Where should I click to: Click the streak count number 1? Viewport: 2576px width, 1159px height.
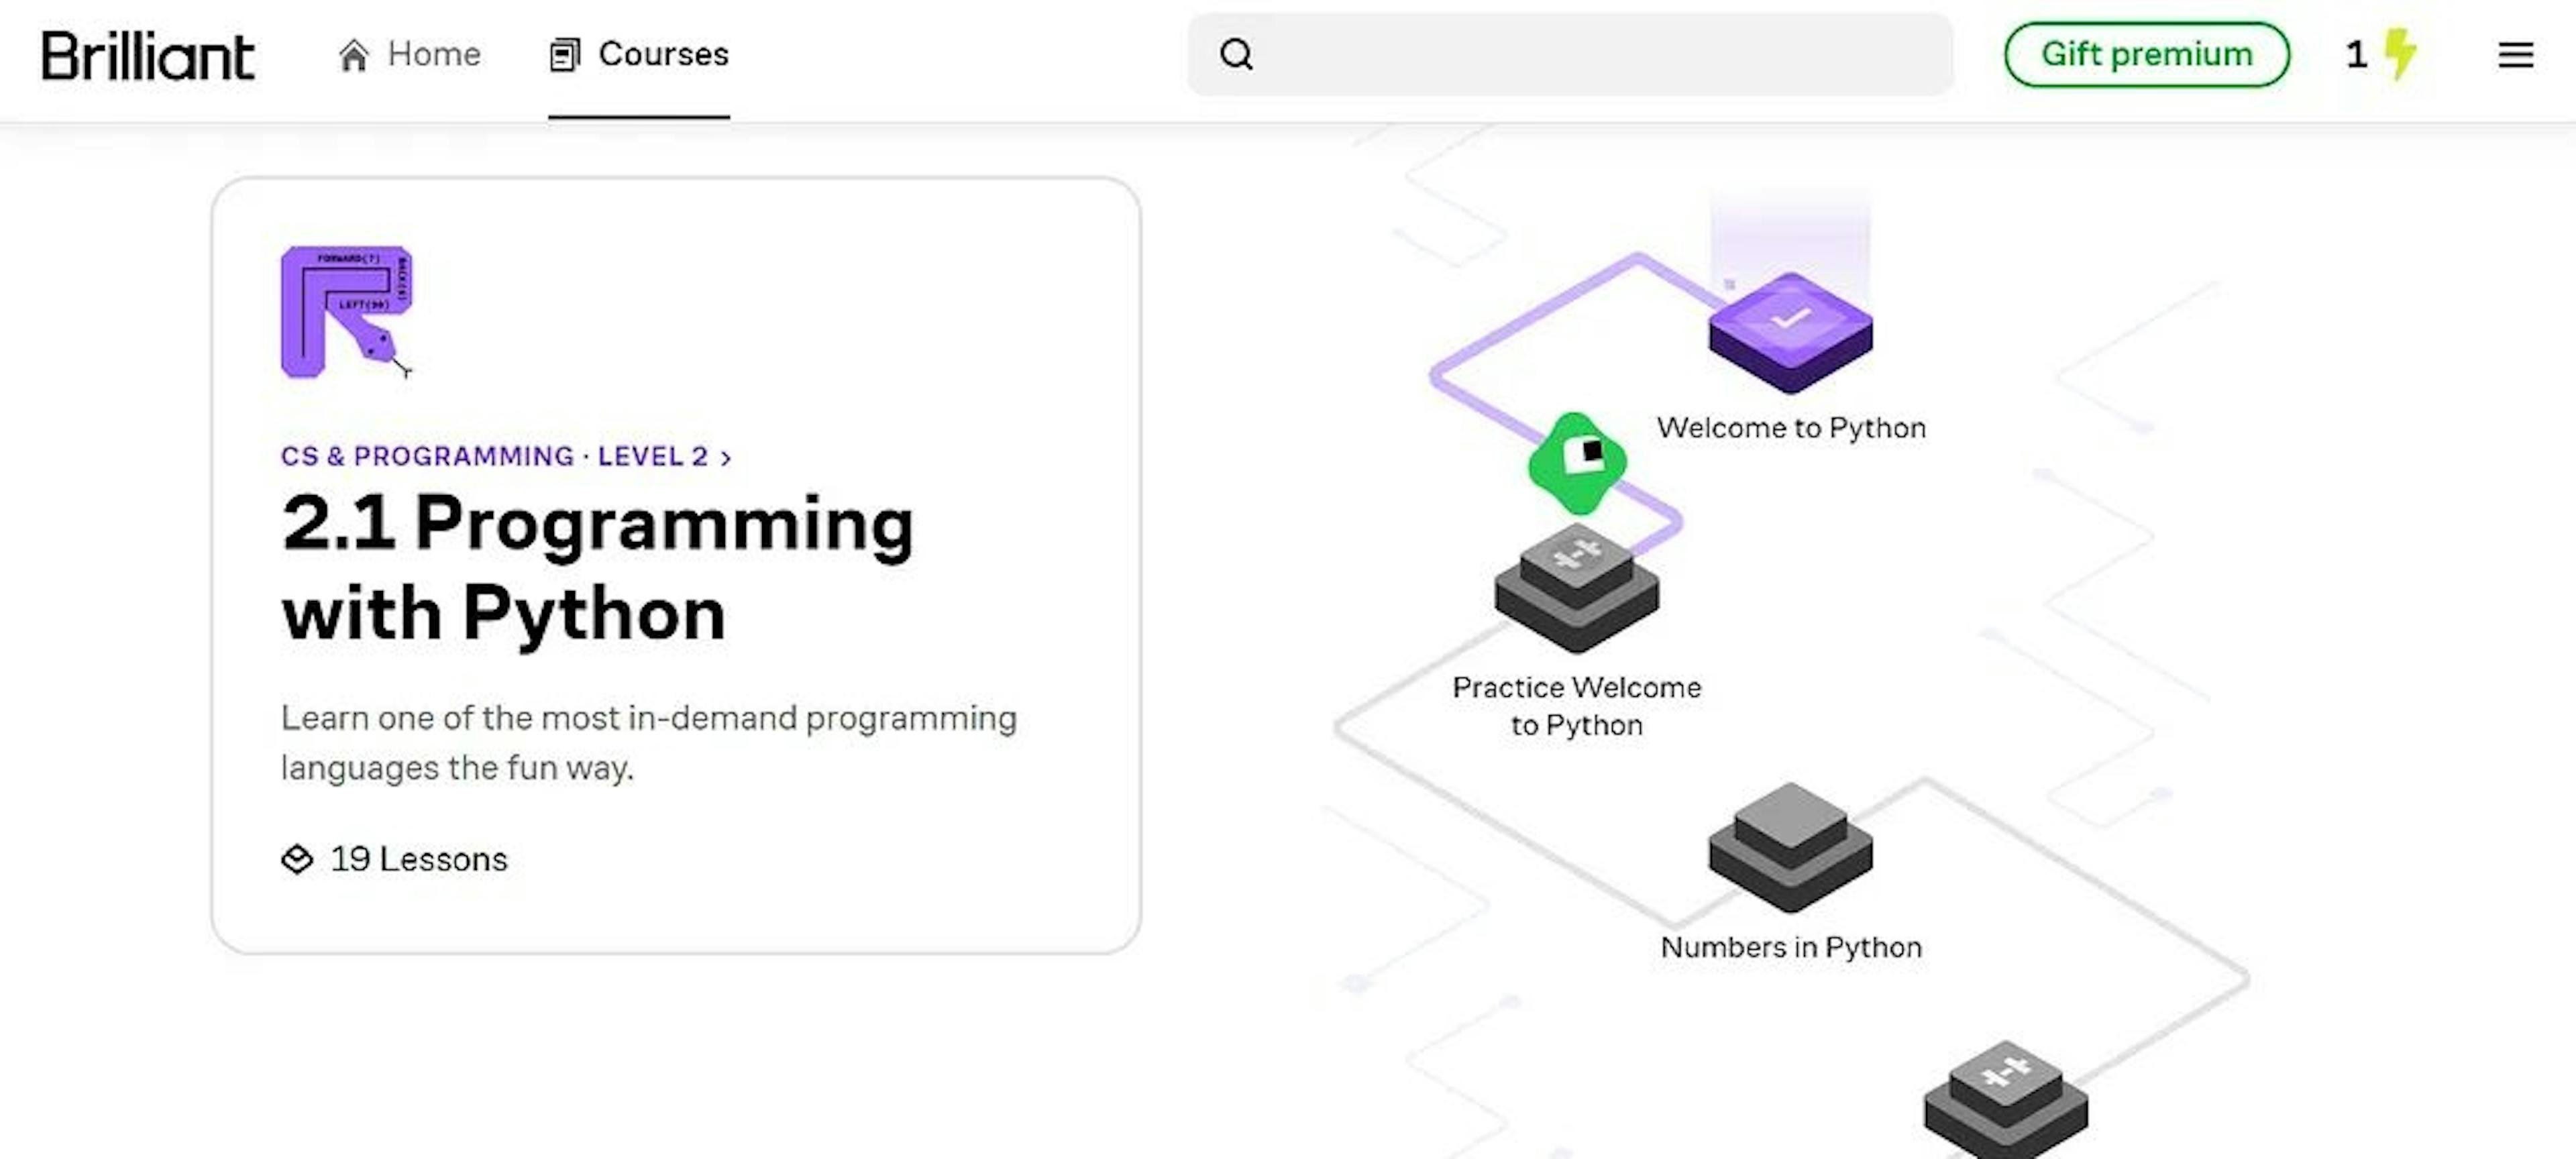coord(2356,54)
